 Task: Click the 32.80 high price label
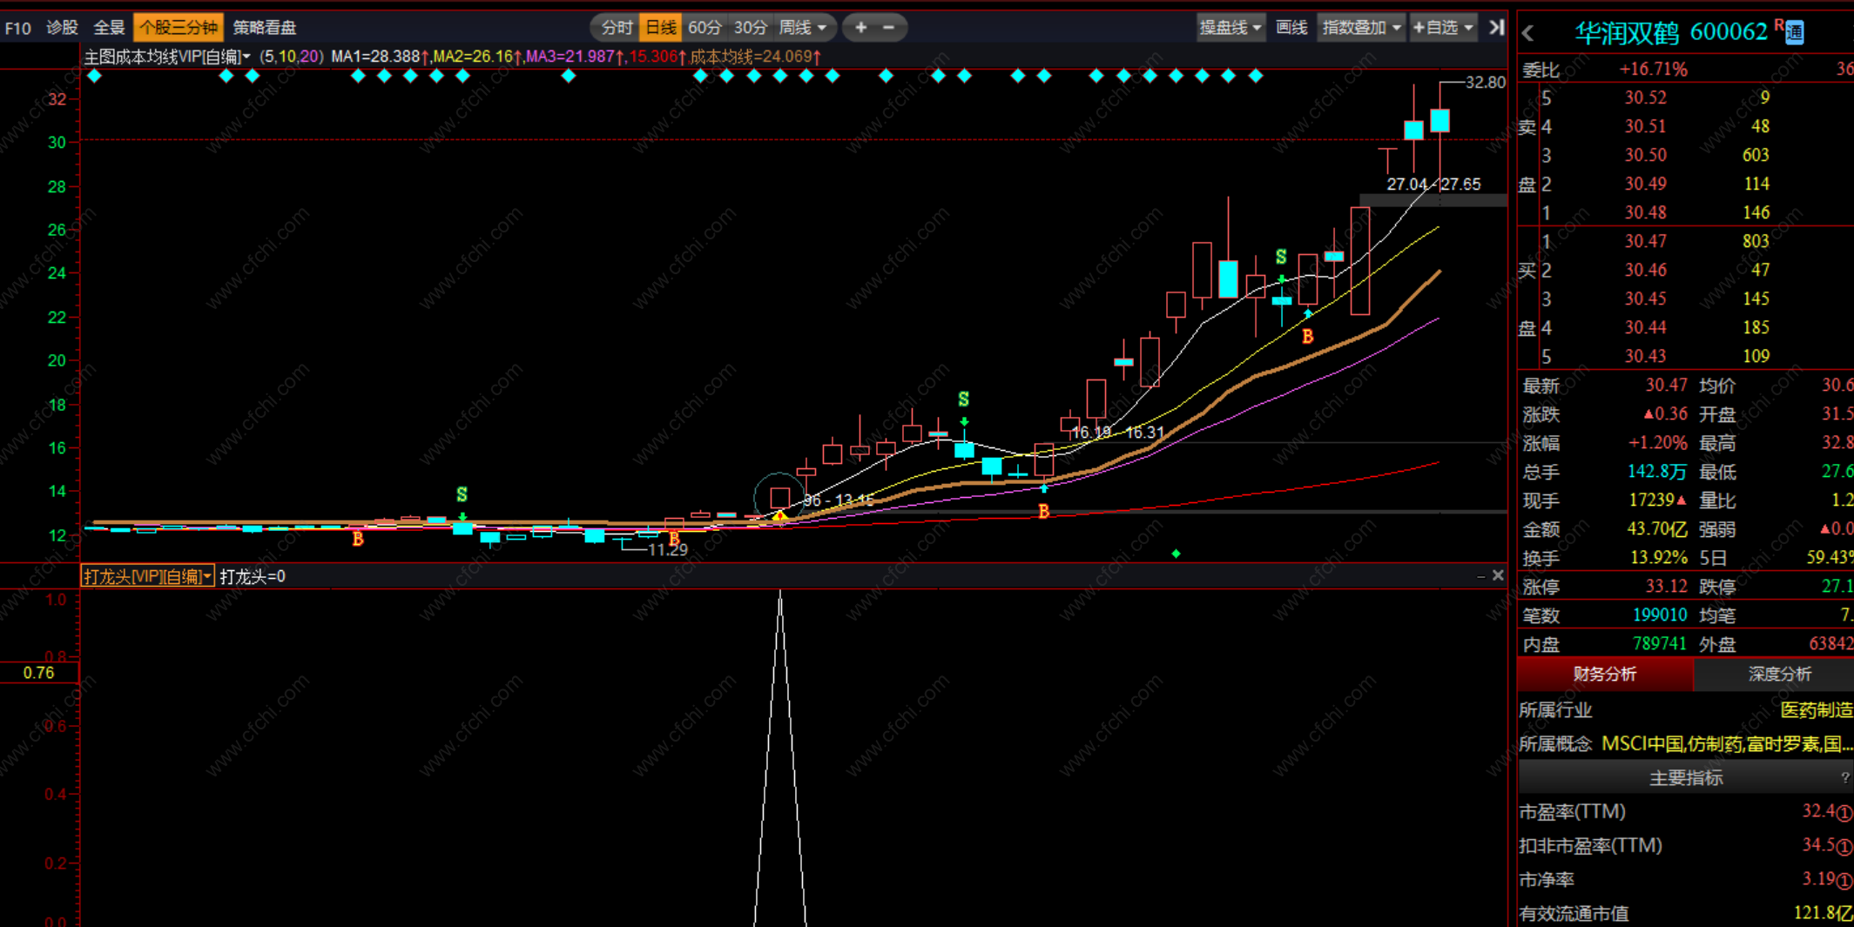click(x=1485, y=83)
